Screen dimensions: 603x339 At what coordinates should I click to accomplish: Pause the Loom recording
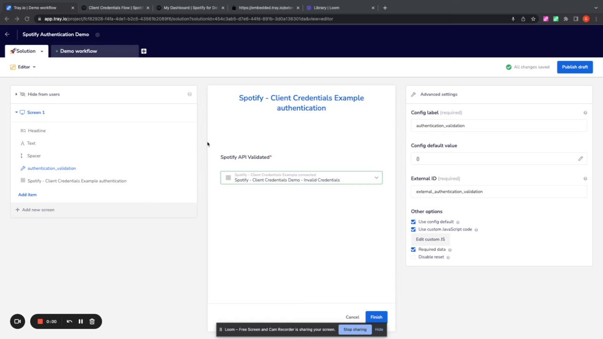point(81,322)
